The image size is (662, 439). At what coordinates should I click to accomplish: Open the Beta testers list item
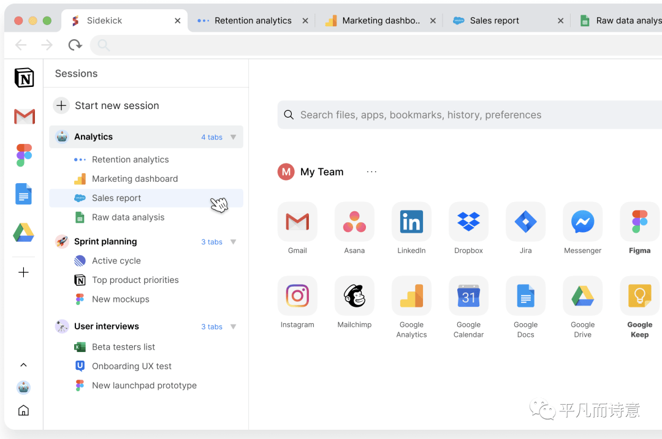[x=146, y=347]
